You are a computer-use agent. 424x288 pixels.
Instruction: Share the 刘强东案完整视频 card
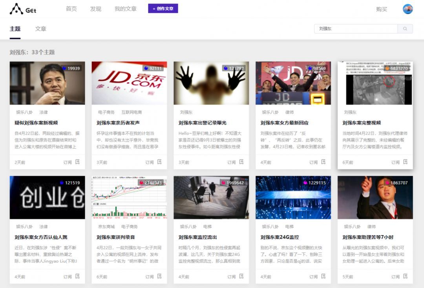click(405, 162)
